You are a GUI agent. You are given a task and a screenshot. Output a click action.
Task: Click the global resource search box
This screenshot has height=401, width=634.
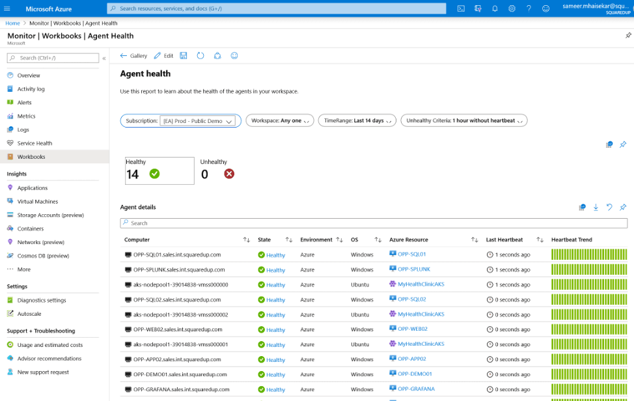tap(277, 8)
